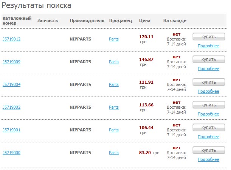
Task: Open catalog number J5719009 link
Action: 11,62
